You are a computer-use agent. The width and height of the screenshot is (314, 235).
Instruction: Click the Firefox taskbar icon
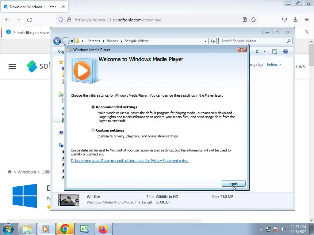pos(103,229)
